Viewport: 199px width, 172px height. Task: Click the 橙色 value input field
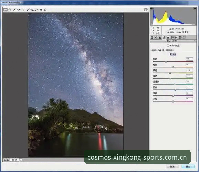click(x=189, y=65)
